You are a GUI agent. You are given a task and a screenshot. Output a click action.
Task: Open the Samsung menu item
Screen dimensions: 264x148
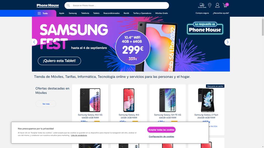pos(73,13)
